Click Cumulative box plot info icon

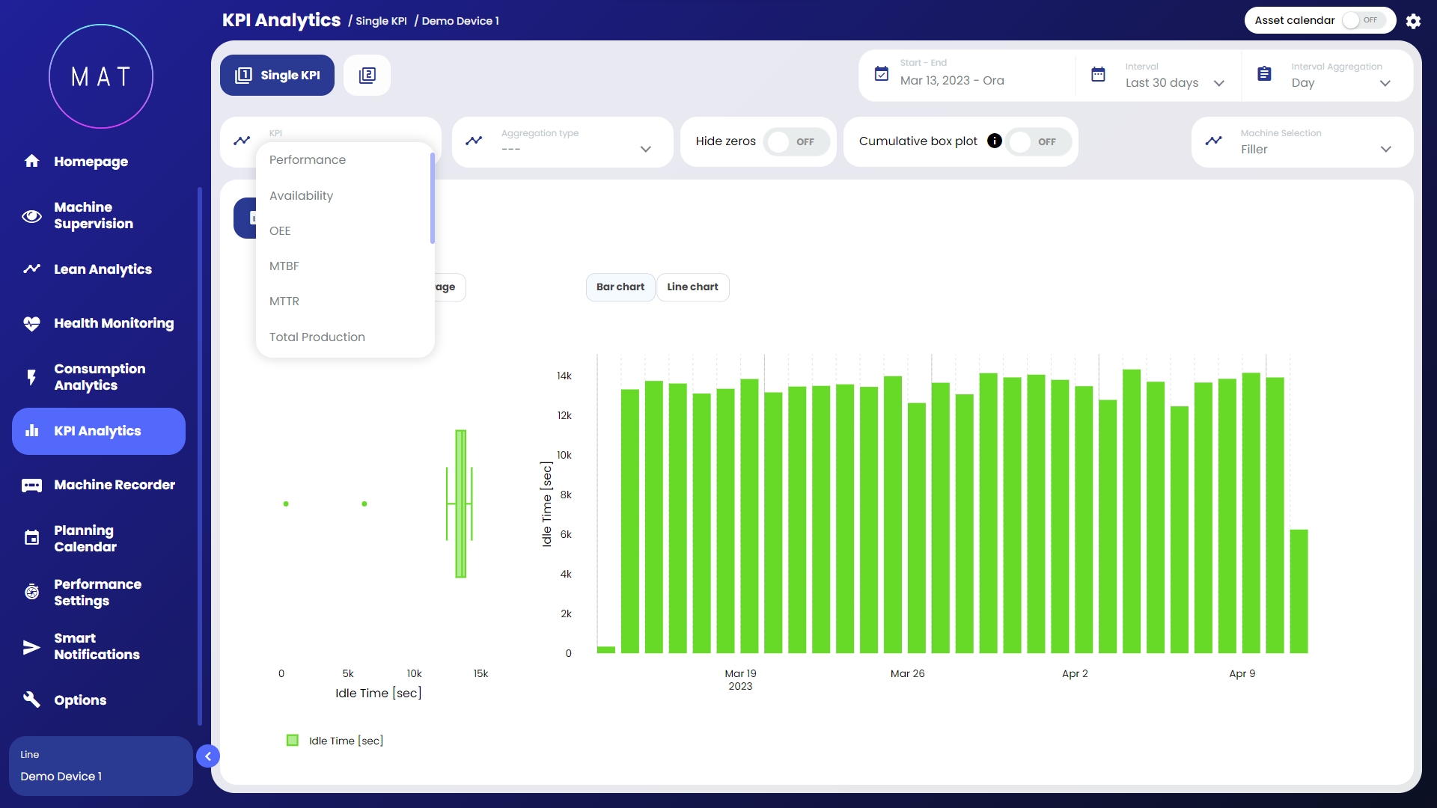click(994, 141)
